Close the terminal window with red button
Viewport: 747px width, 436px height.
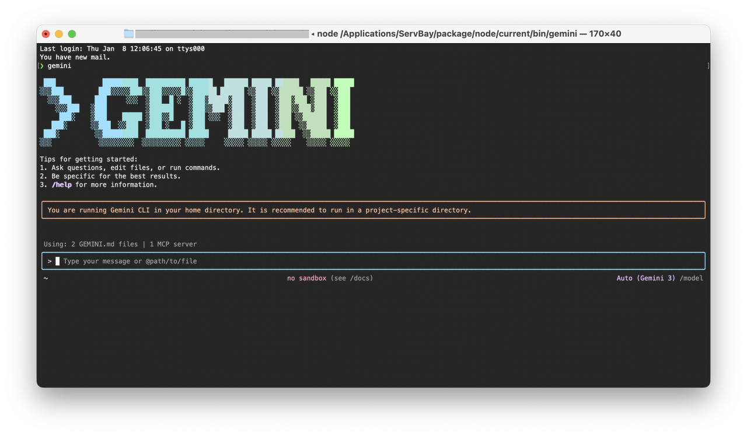[46, 34]
